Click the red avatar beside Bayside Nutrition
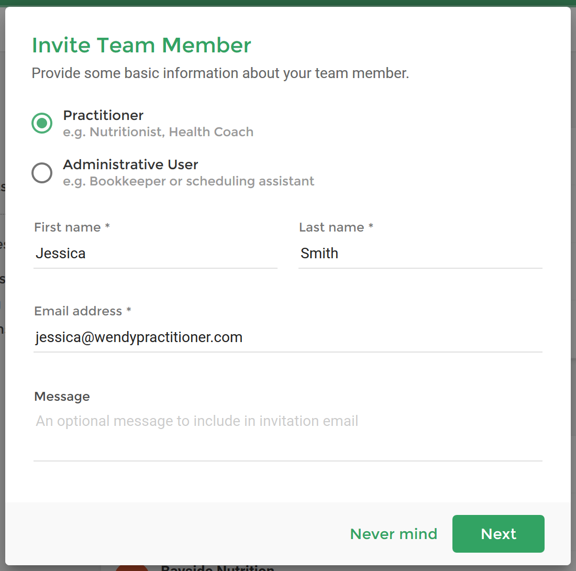 pos(132,568)
